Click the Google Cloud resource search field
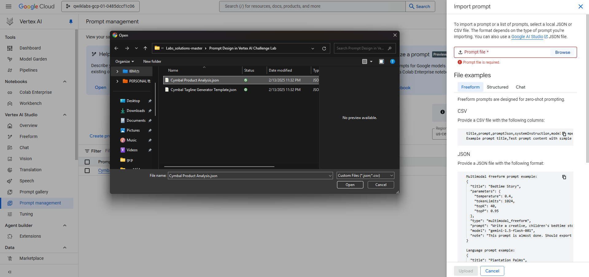The width and height of the screenshot is (589, 277). pyautogui.click(x=312, y=6)
